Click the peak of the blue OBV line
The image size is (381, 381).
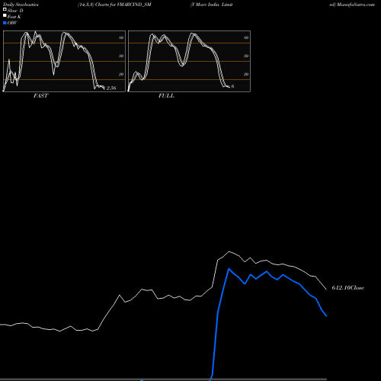tap(229, 268)
